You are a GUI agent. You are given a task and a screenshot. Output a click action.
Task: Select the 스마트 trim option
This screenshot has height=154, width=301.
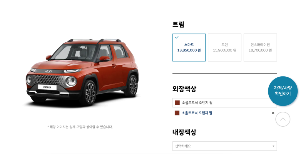point(189,47)
